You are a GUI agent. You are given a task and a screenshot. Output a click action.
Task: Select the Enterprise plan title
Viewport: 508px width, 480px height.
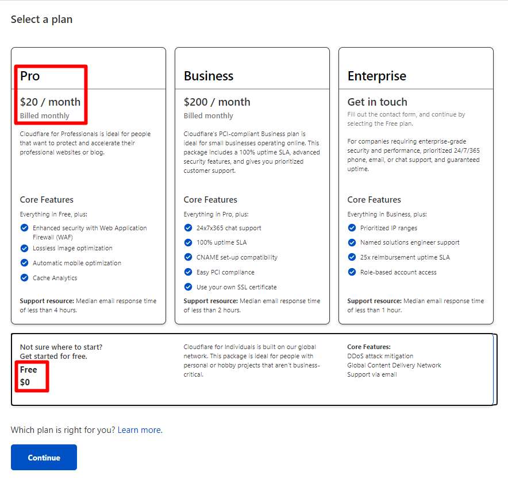[x=377, y=76]
